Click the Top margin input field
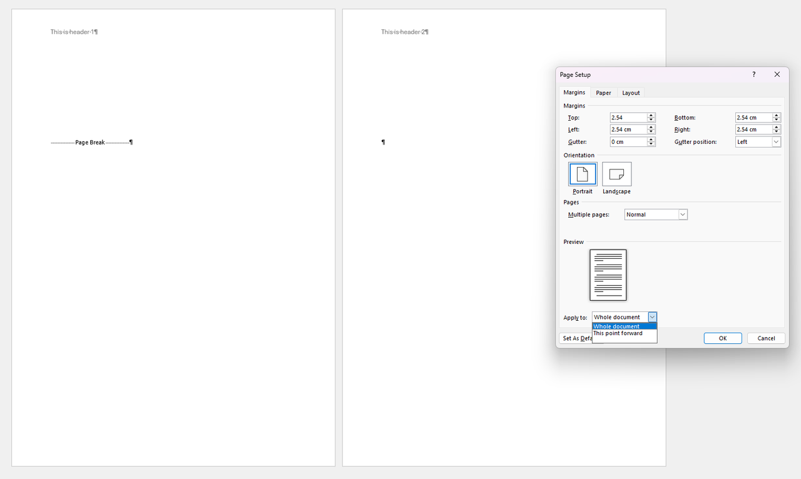Screen dimensions: 801x479 (628, 118)
